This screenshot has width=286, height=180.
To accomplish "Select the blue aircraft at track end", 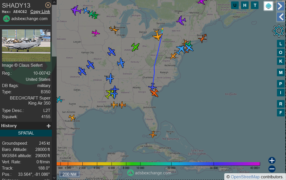I will 152,87.
